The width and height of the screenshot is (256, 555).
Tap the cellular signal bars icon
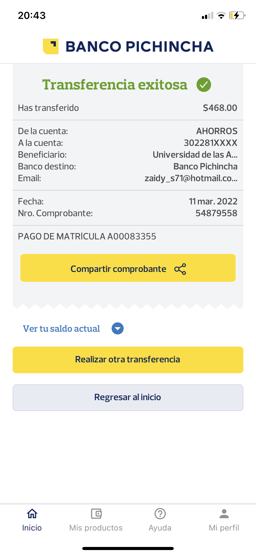click(x=207, y=16)
